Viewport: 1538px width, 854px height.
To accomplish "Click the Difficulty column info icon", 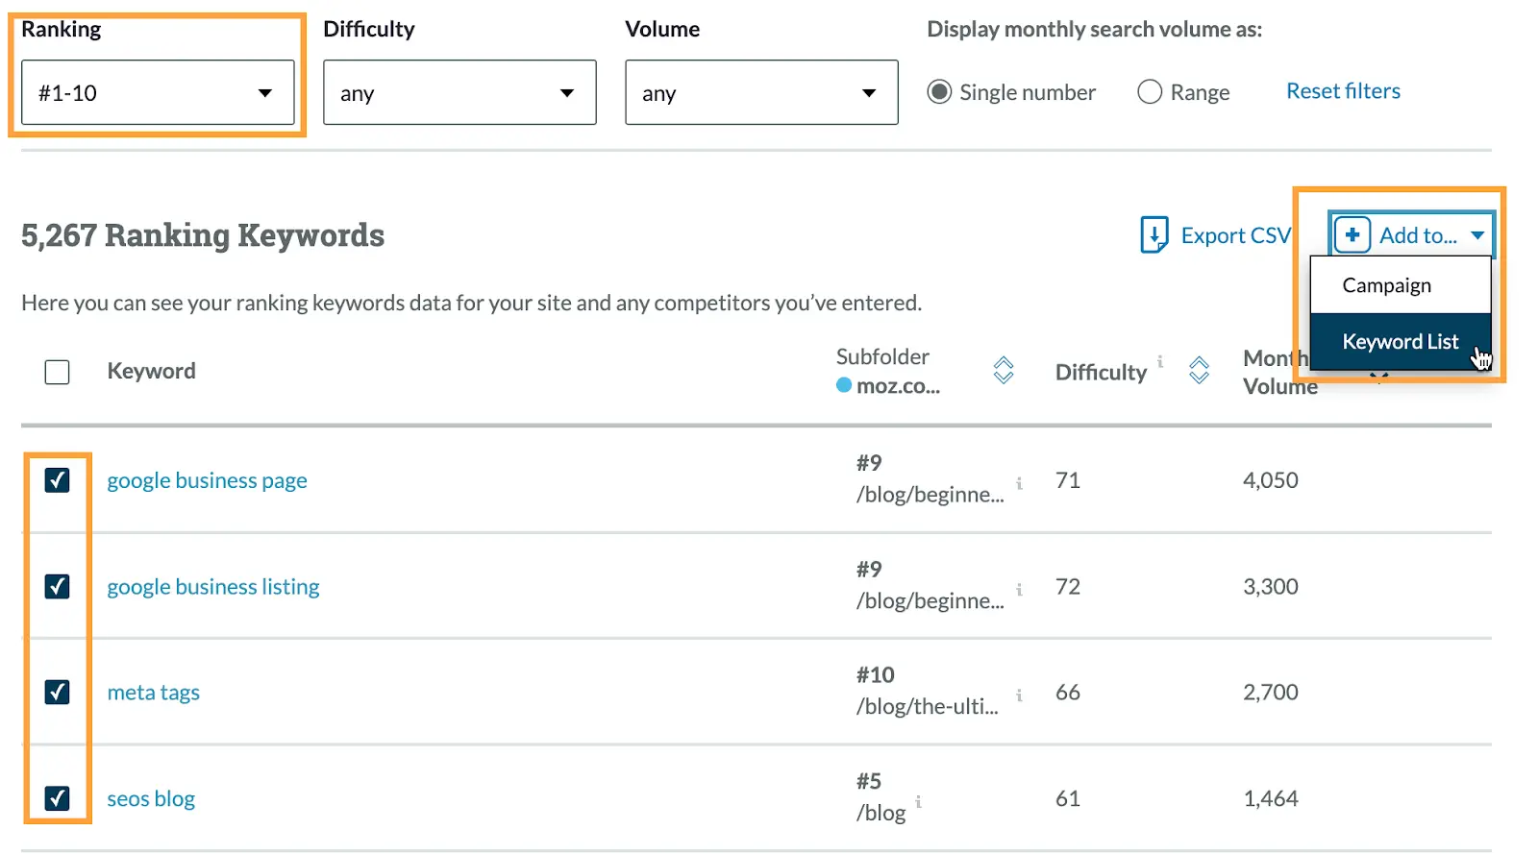I will click(x=1160, y=362).
